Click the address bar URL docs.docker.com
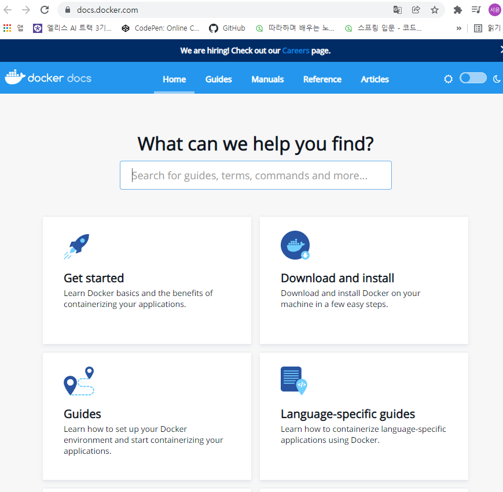Image resolution: width=503 pixels, height=492 pixels. tap(108, 10)
